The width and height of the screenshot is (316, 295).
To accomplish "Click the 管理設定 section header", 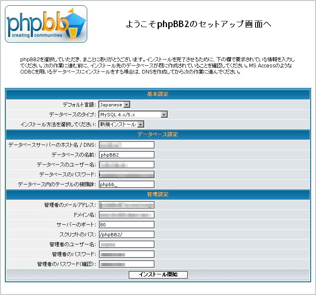I will [158, 194].
